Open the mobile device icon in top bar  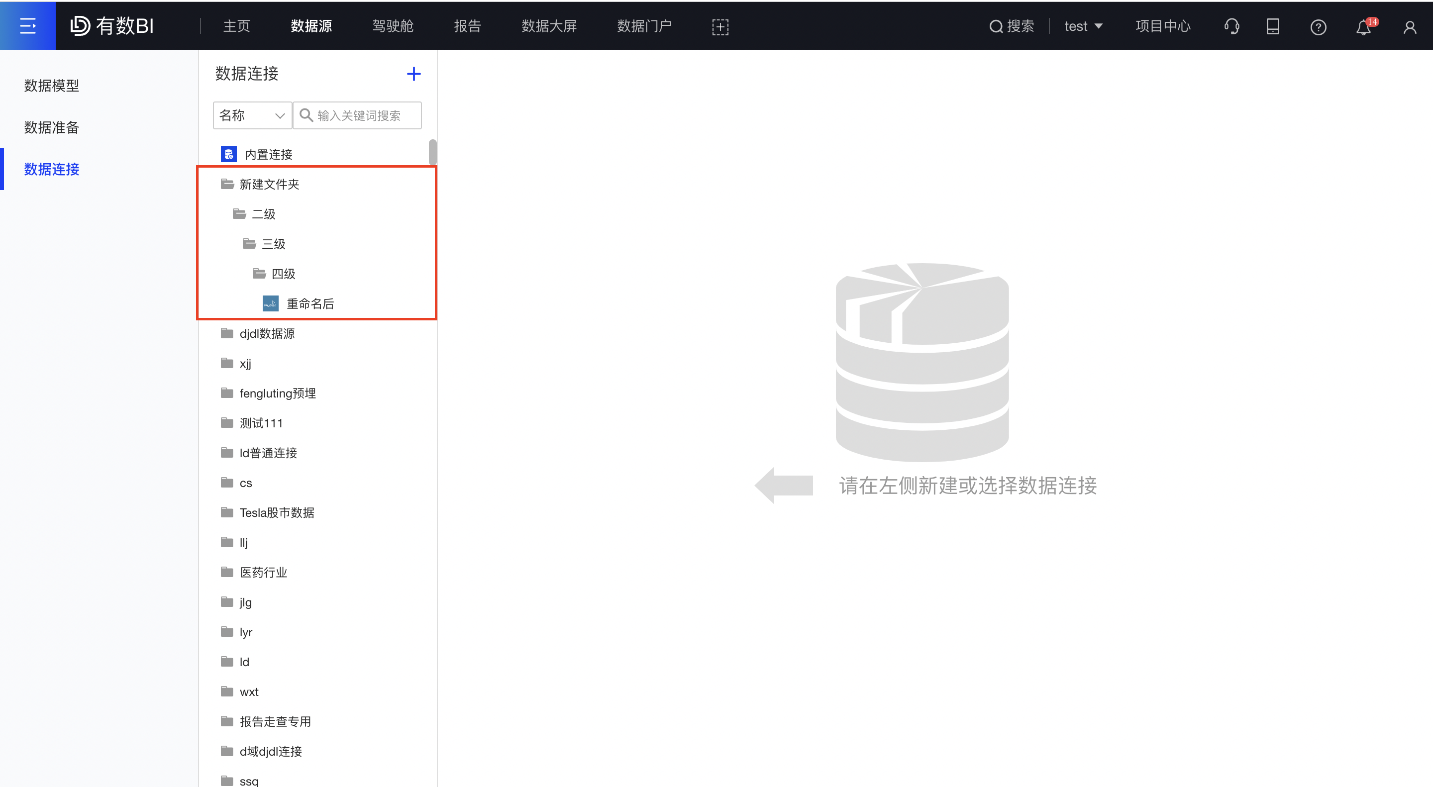pos(1273,26)
